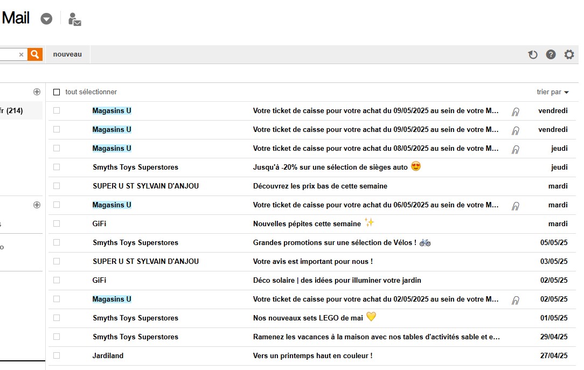Image resolution: width=584 pixels, height=370 pixels.
Task: Open Grandes promotions sur Vélos email
Action: (335, 242)
